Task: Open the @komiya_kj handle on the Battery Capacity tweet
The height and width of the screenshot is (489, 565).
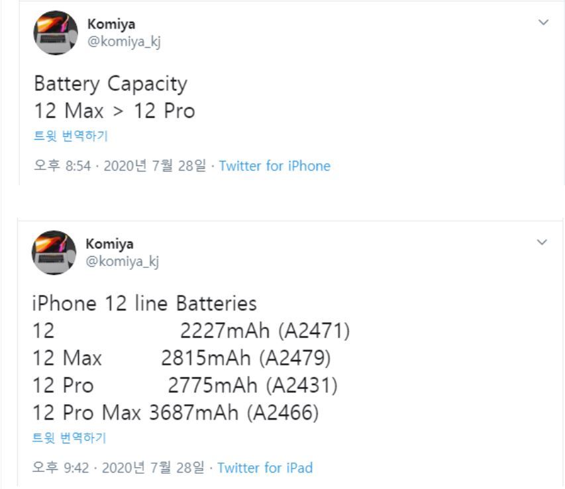Action: point(123,42)
